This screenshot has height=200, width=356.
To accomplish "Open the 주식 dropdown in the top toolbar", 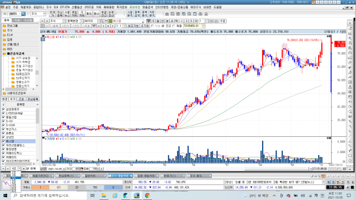I will click(44, 14).
